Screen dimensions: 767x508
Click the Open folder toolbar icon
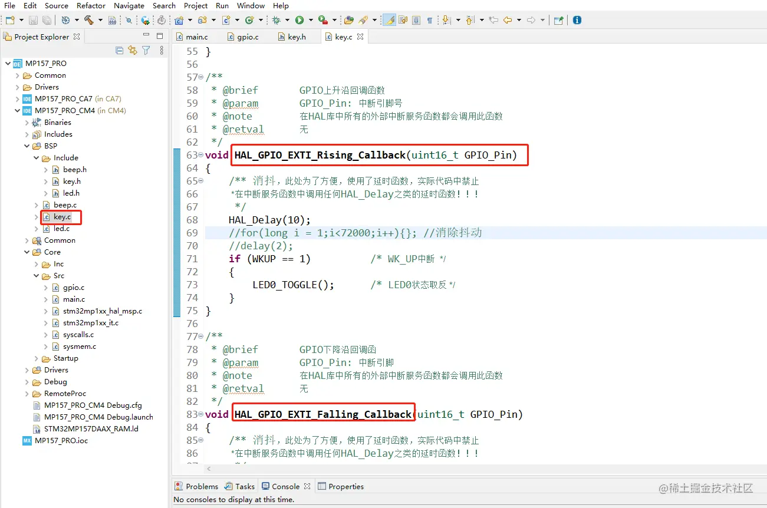[349, 20]
